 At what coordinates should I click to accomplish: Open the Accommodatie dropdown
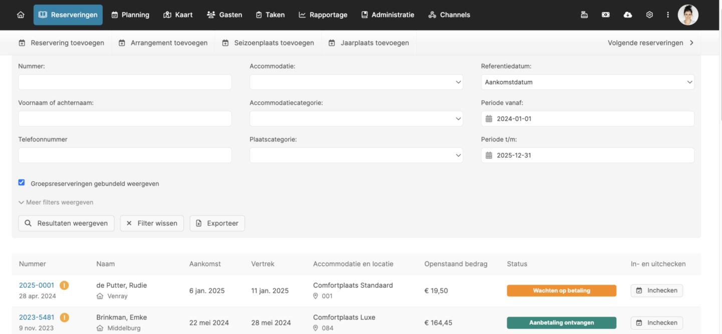(x=356, y=82)
